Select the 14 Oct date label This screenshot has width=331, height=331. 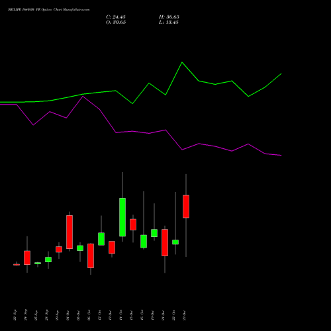click(x=120, y=315)
